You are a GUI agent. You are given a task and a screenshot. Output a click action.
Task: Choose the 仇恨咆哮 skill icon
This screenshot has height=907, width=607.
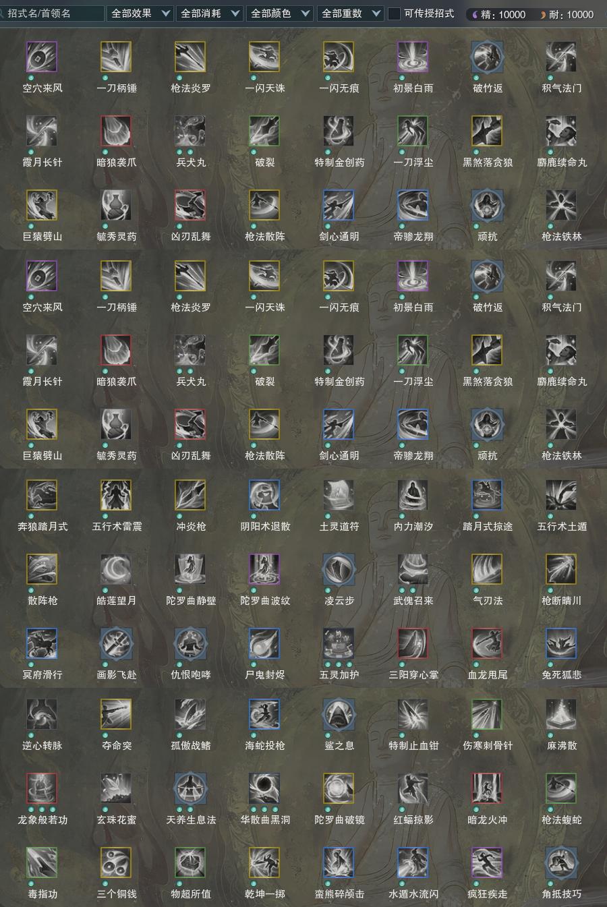point(190,643)
